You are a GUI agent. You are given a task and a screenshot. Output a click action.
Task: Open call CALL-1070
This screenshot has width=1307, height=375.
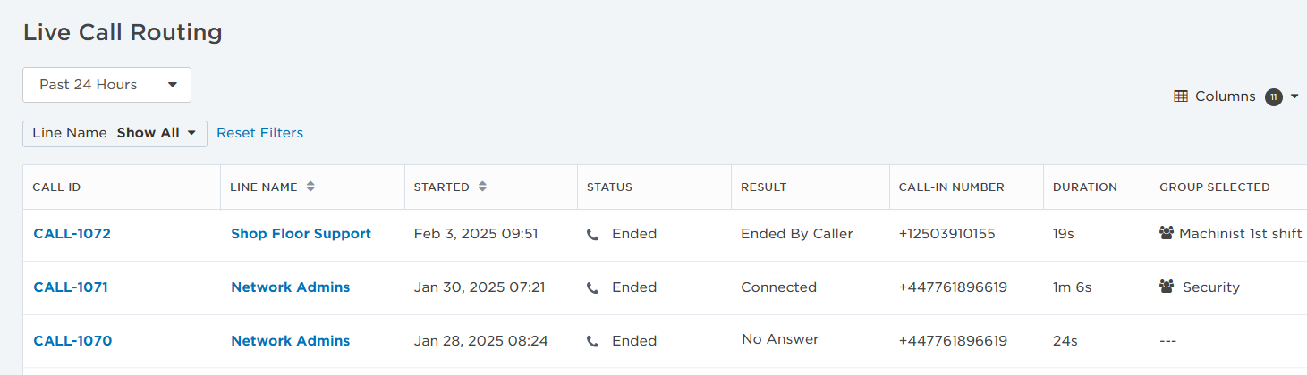tap(72, 341)
